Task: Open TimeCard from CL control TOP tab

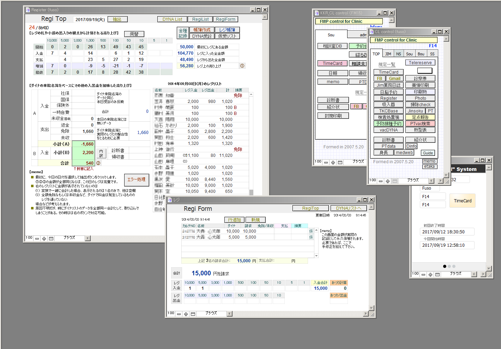Action: pyautogui.click(x=388, y=72)
